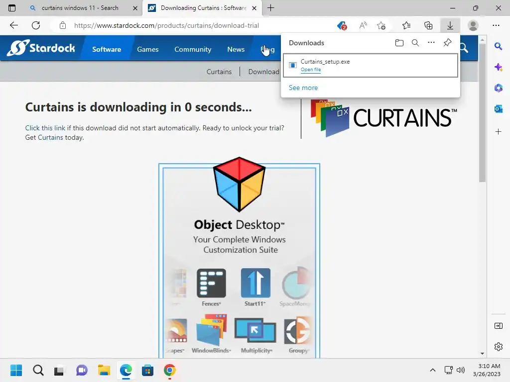
Task: Search downloads in the Downloads panel
Action: pyautogui.click(x=415, y=43)
